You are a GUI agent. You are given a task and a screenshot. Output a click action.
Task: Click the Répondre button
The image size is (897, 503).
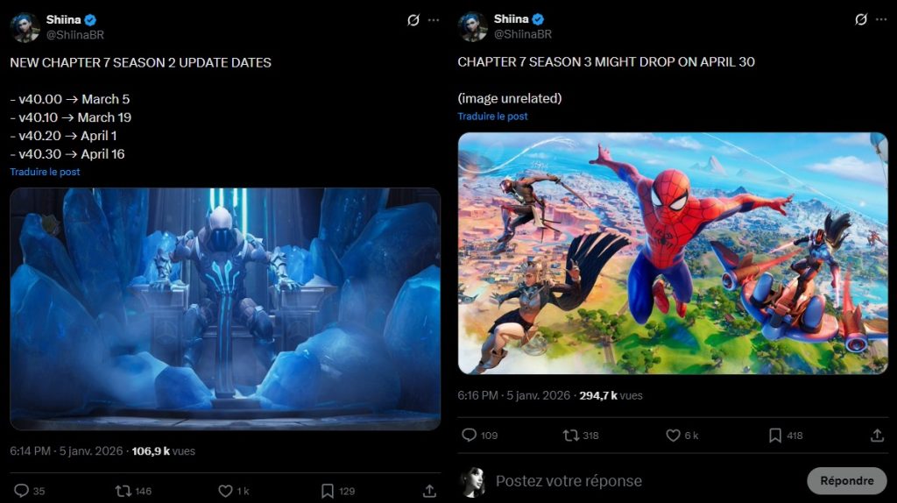pyautogui.click(x=846, y=480)
